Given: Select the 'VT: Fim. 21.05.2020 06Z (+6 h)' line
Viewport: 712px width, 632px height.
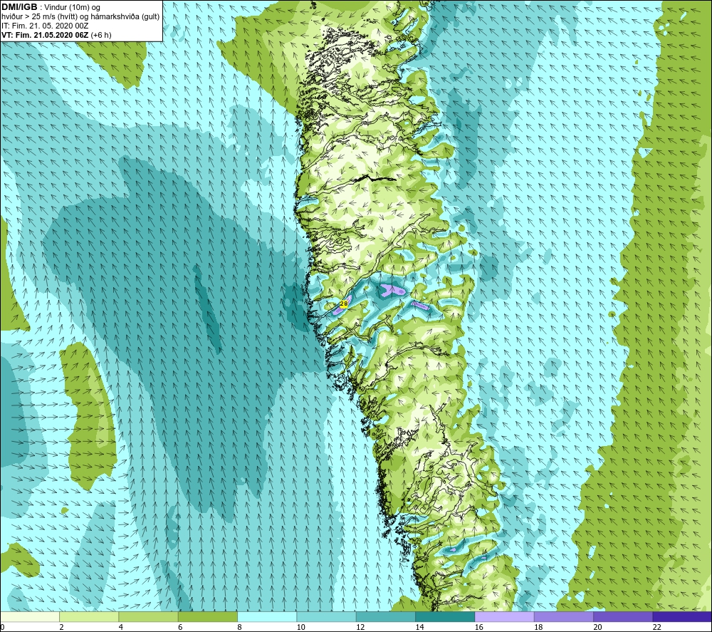Looking at the screenshot, I should pos(56,35).
